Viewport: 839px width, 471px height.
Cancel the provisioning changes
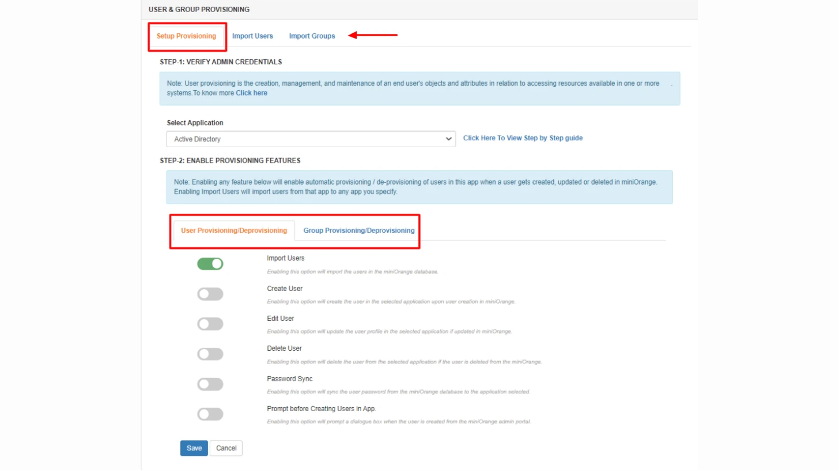coord(226,448)
